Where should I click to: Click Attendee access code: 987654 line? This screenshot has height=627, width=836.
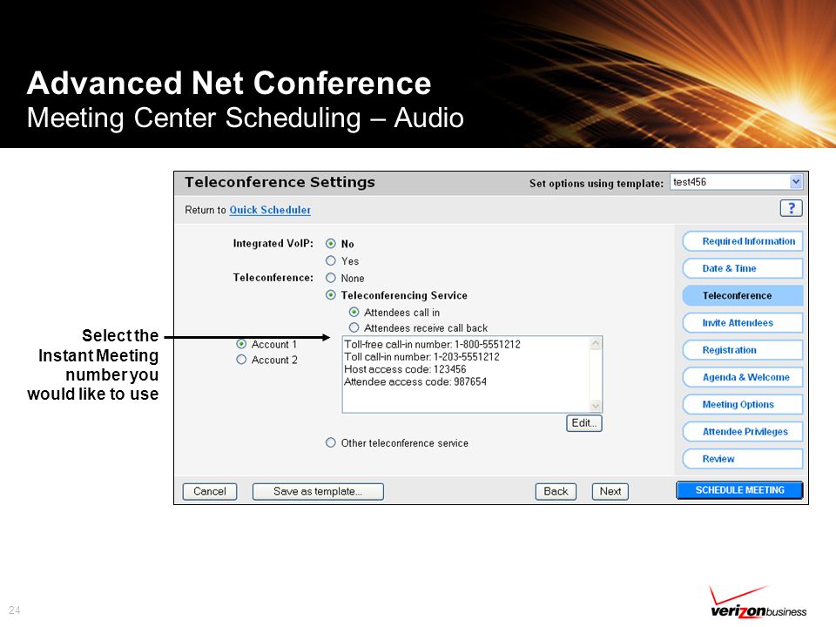415,381
